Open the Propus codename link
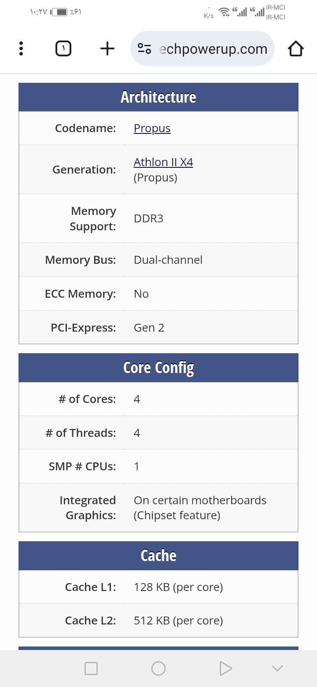 pyautogui.click(x=152, y=128)
